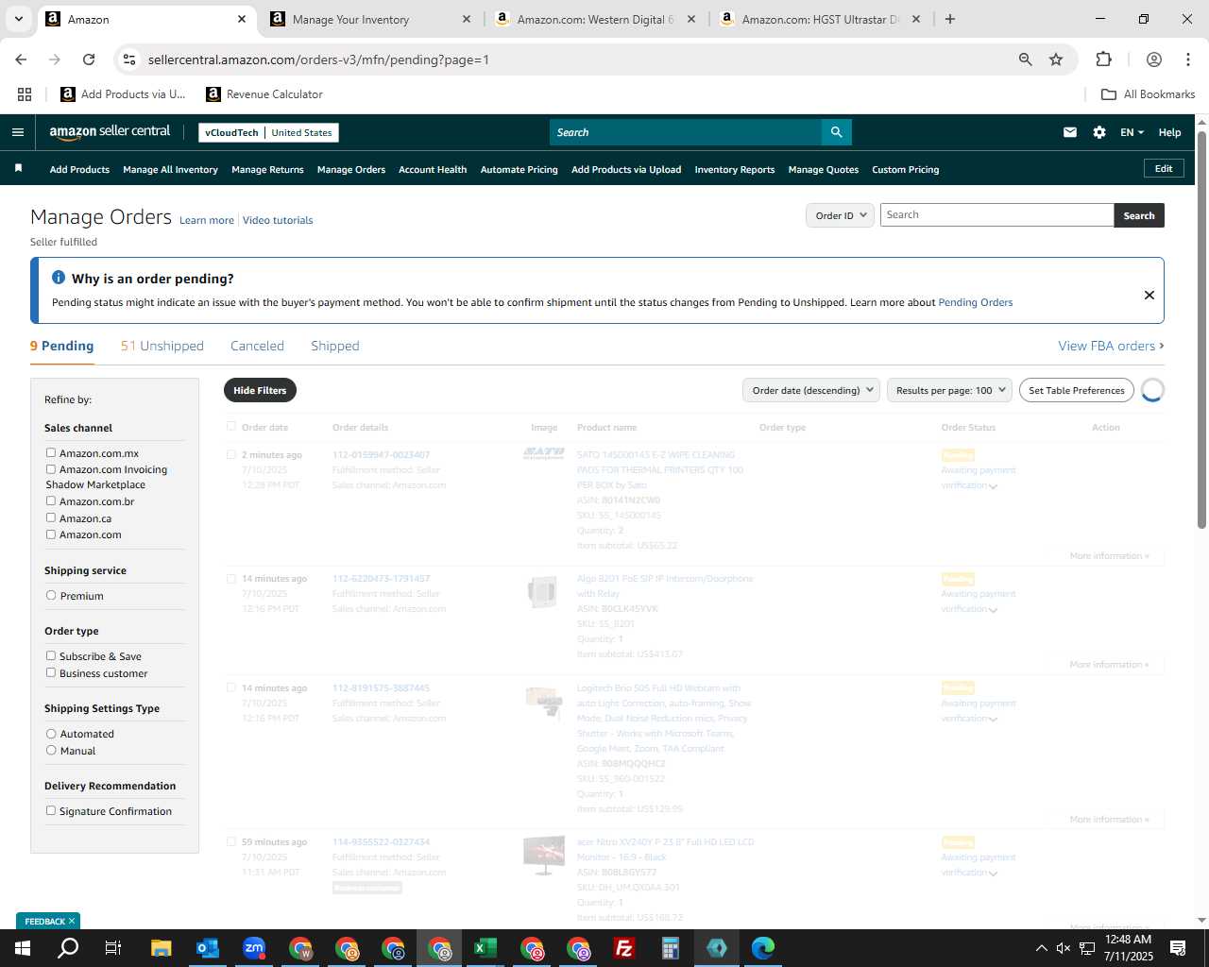1209x967 pixels.
Task: Go back with the browser back arrow
Action: click(21, 59)
